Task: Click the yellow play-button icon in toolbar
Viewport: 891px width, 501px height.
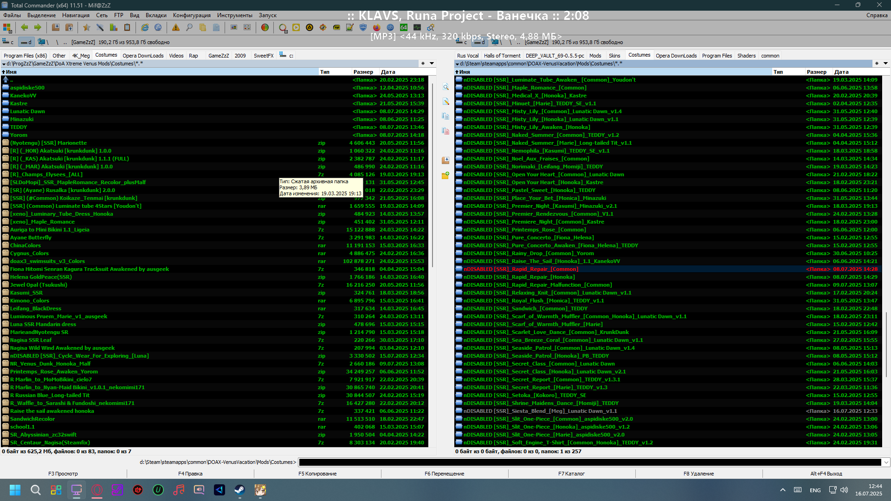Action: coord(296,27)
